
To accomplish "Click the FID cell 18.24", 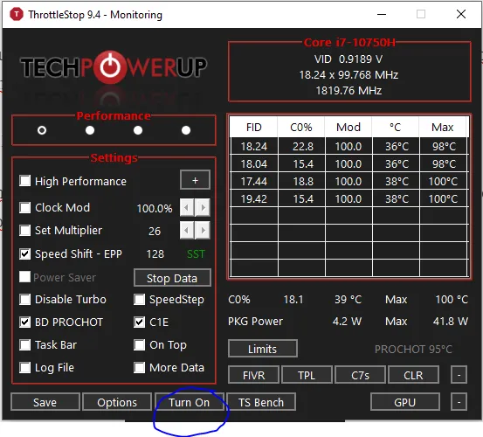I will (x=254, y=146).
